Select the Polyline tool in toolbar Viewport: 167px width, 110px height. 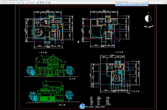7,2
